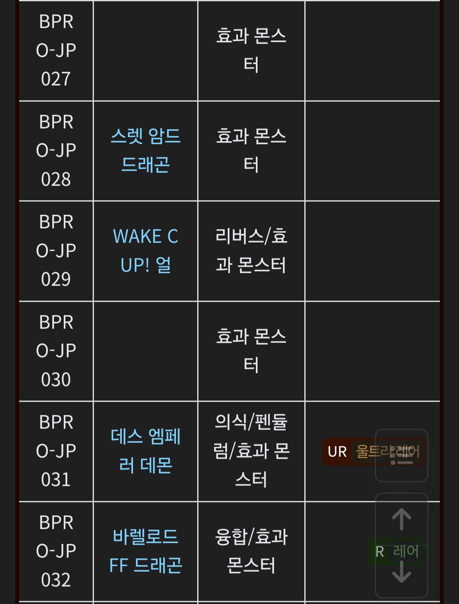The height and width of the screenshot is (604, 459).
Task: Tap the empty name cell for BPRO-JP027
Action: click(x=145, y=51)
